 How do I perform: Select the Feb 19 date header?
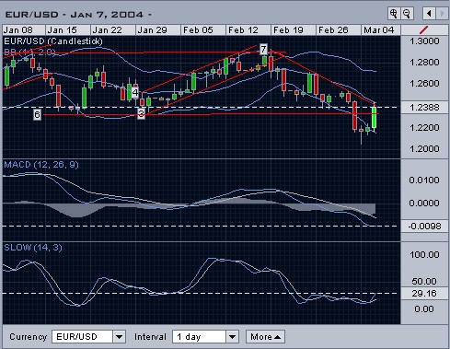[x=294, y=30]
